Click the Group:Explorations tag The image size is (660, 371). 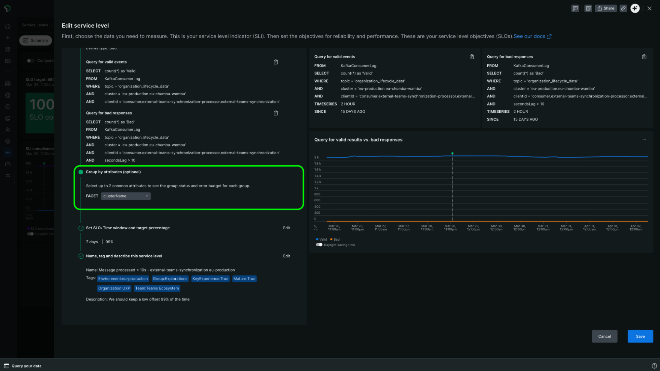coord(170,279)
